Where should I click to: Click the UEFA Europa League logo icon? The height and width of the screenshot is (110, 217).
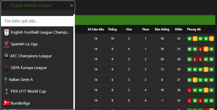click(x=7, y=68)
